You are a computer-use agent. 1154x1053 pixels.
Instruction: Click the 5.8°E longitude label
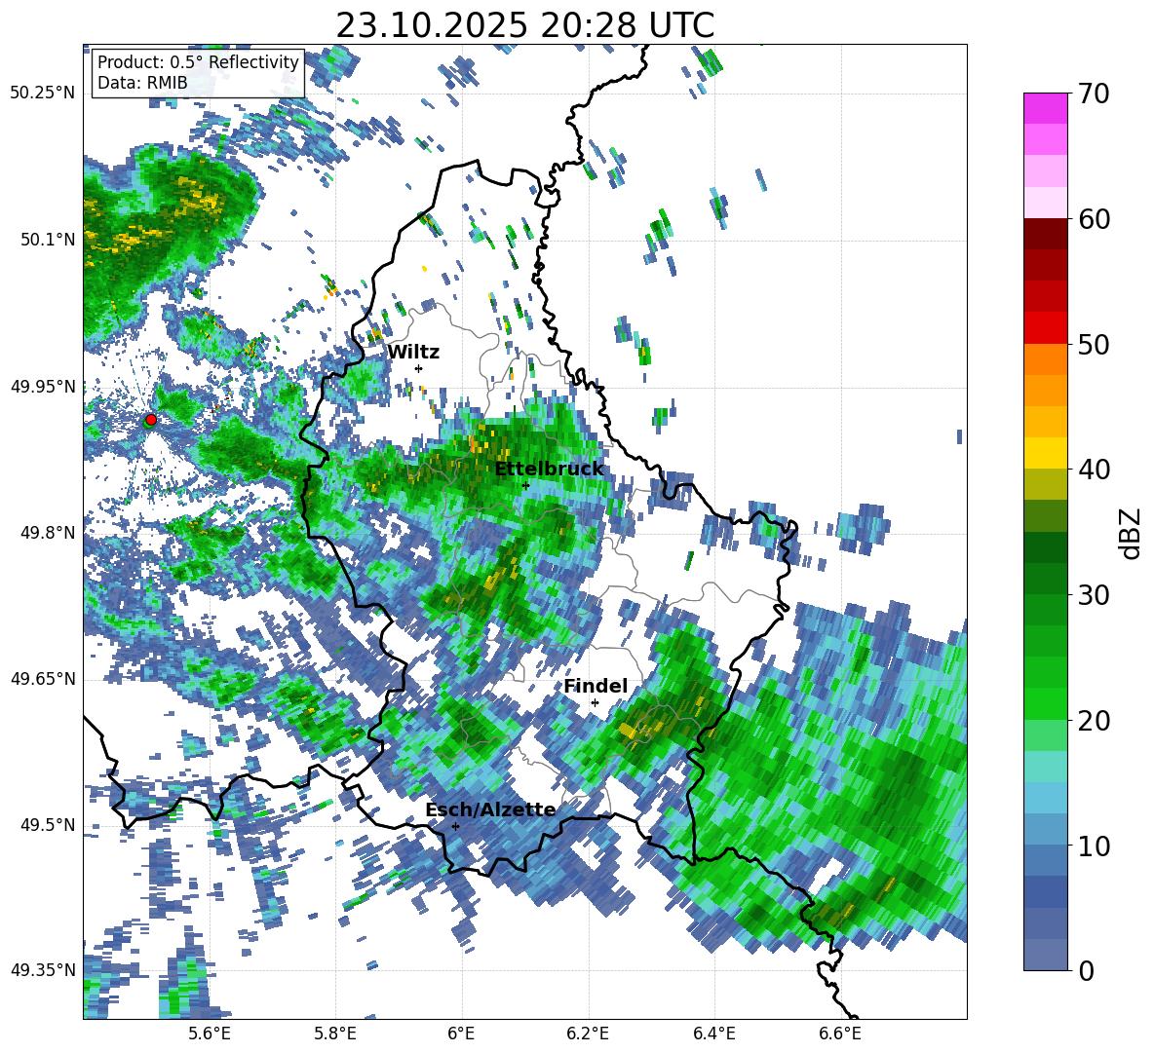pyautogui.click(x=335, y=1034)
